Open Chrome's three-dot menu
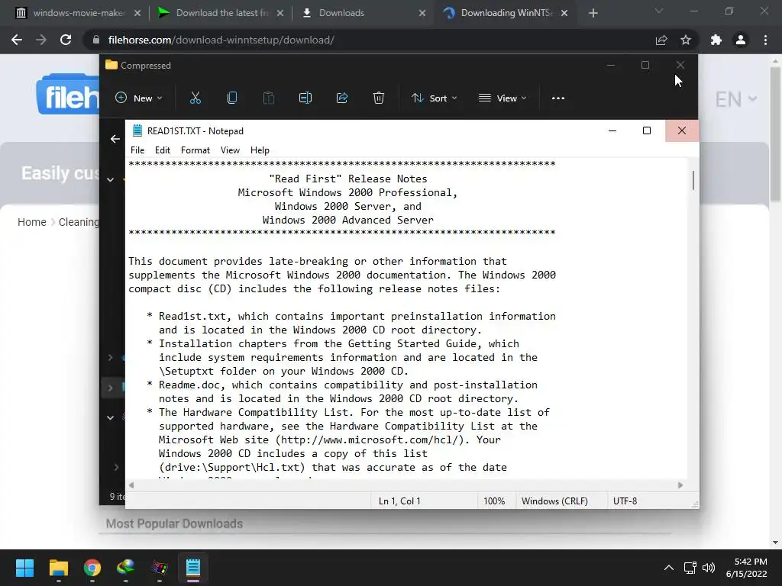The height and width of the screenshot is (586, 782). pos(765,40)
